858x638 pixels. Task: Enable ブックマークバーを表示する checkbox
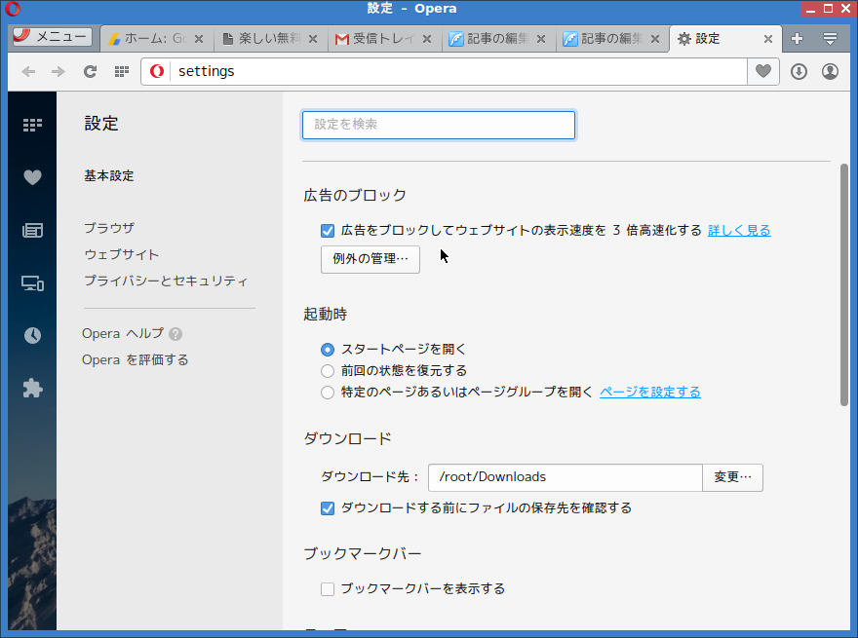[328, 588]
